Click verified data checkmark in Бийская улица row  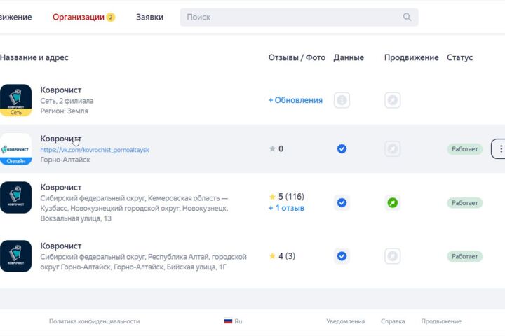tap(342, 256)
